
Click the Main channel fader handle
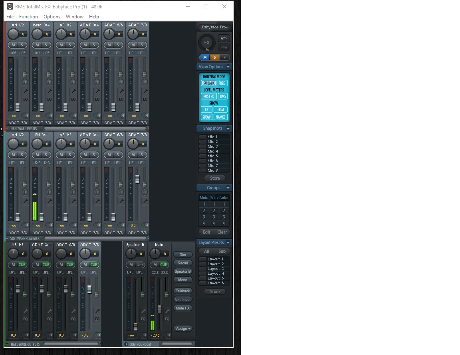tap(159, 309)
